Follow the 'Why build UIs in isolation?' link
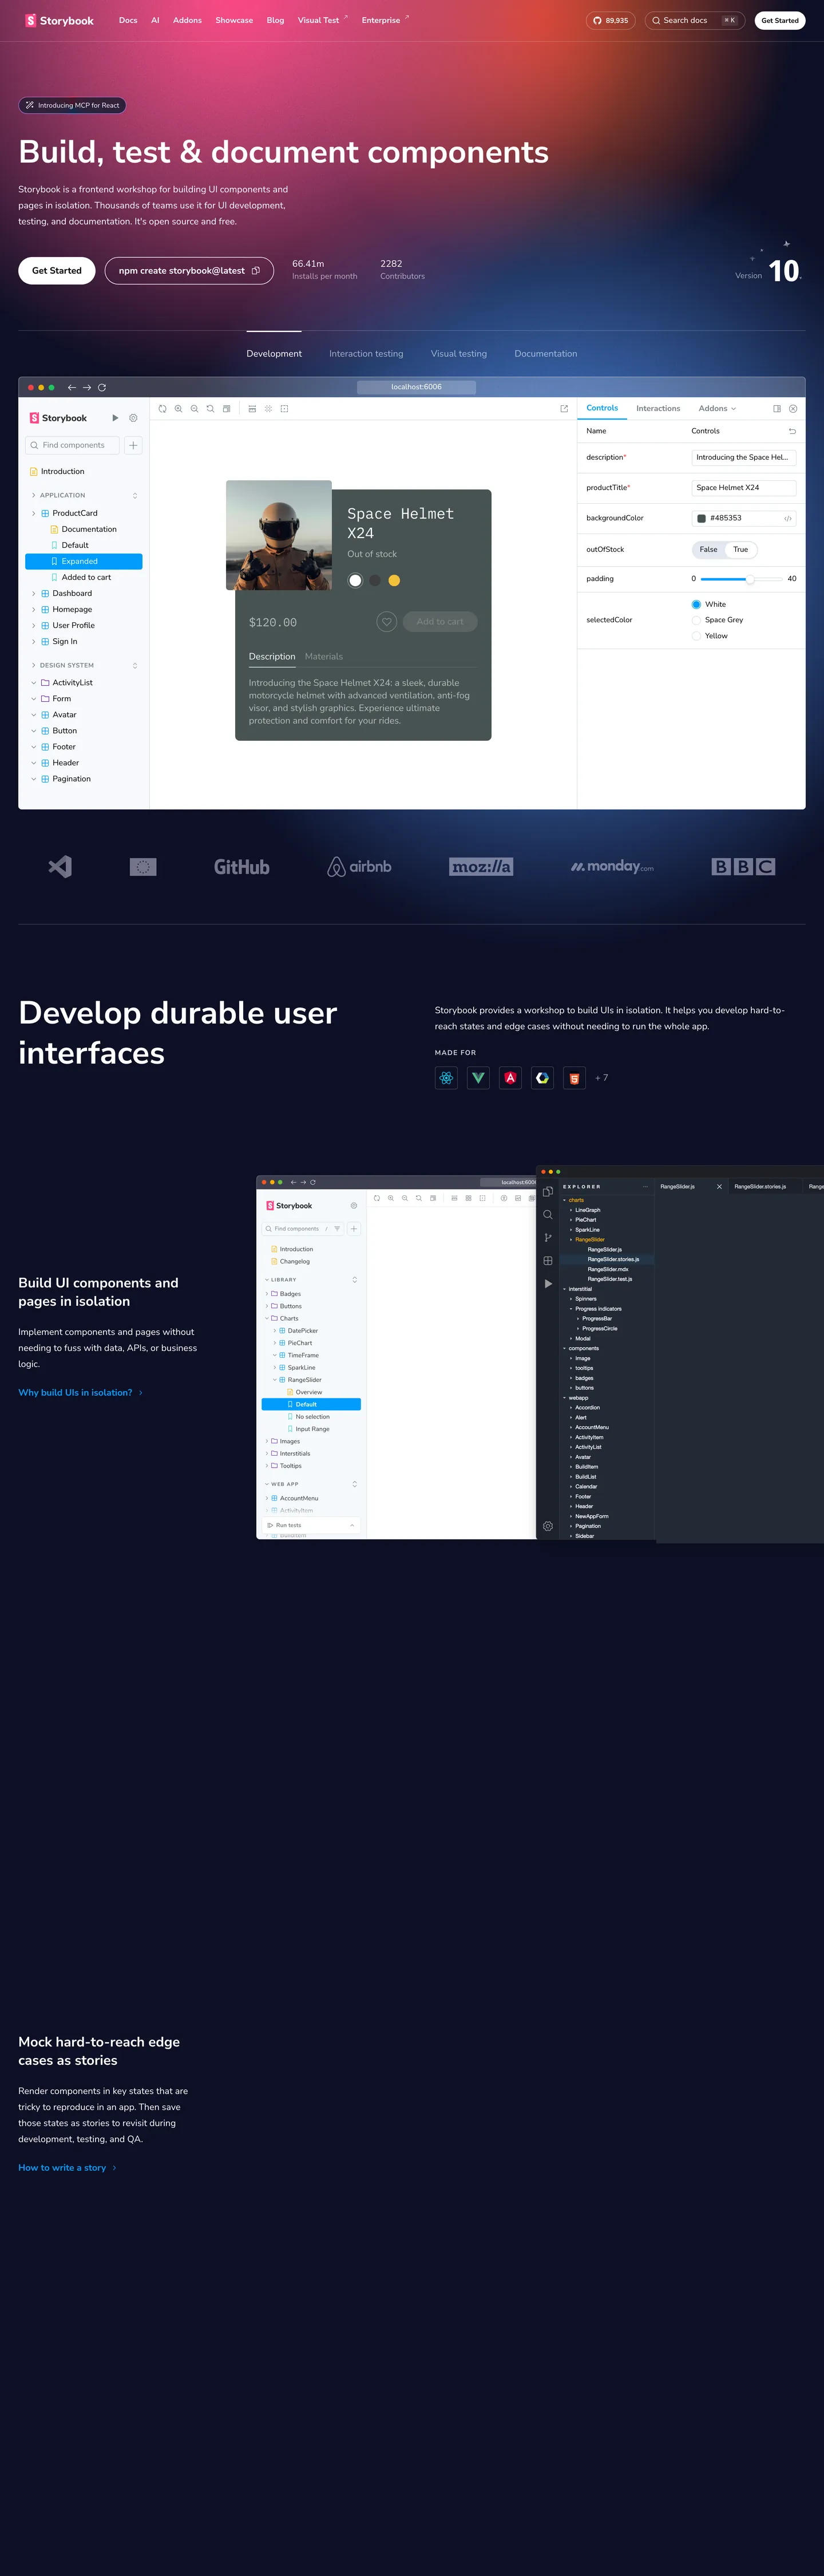The image size is (824, 2576). click(80, 1393)
